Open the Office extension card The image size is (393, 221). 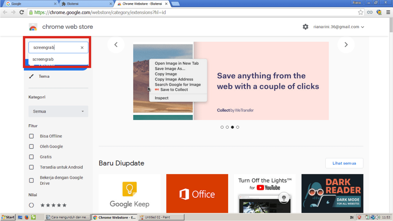click(197, 193)
